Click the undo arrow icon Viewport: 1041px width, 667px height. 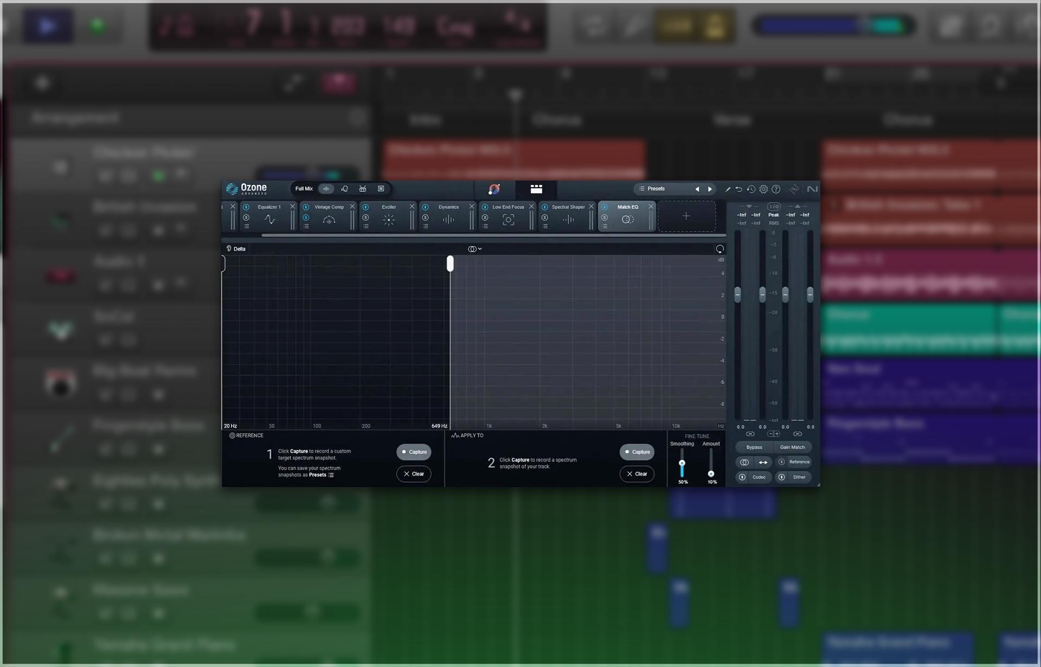tap(738, 189)
